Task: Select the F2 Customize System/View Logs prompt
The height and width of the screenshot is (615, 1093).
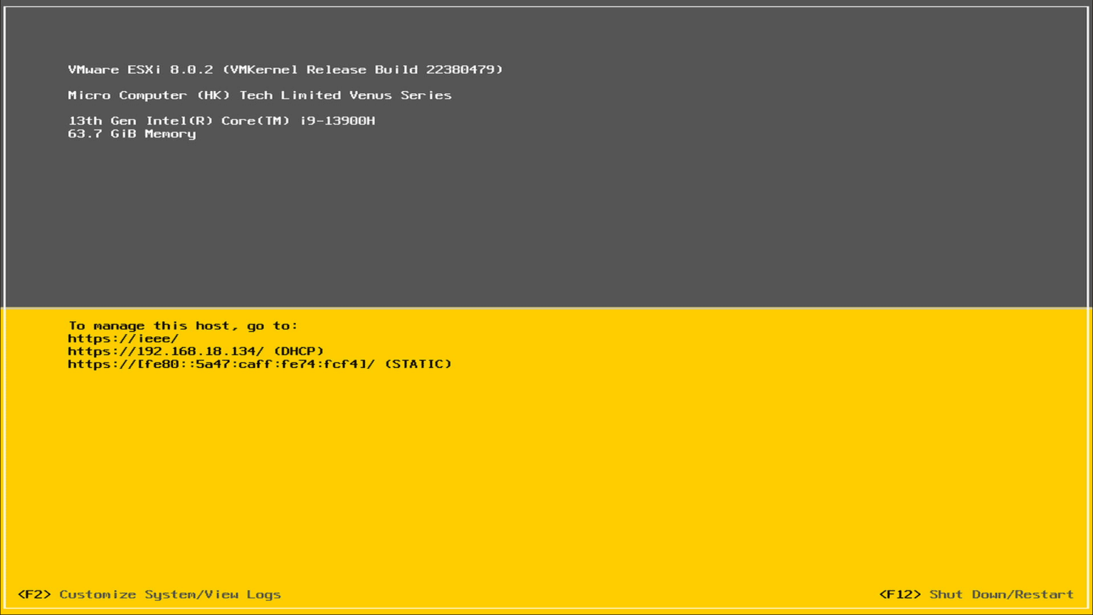Action: [150, 594]
